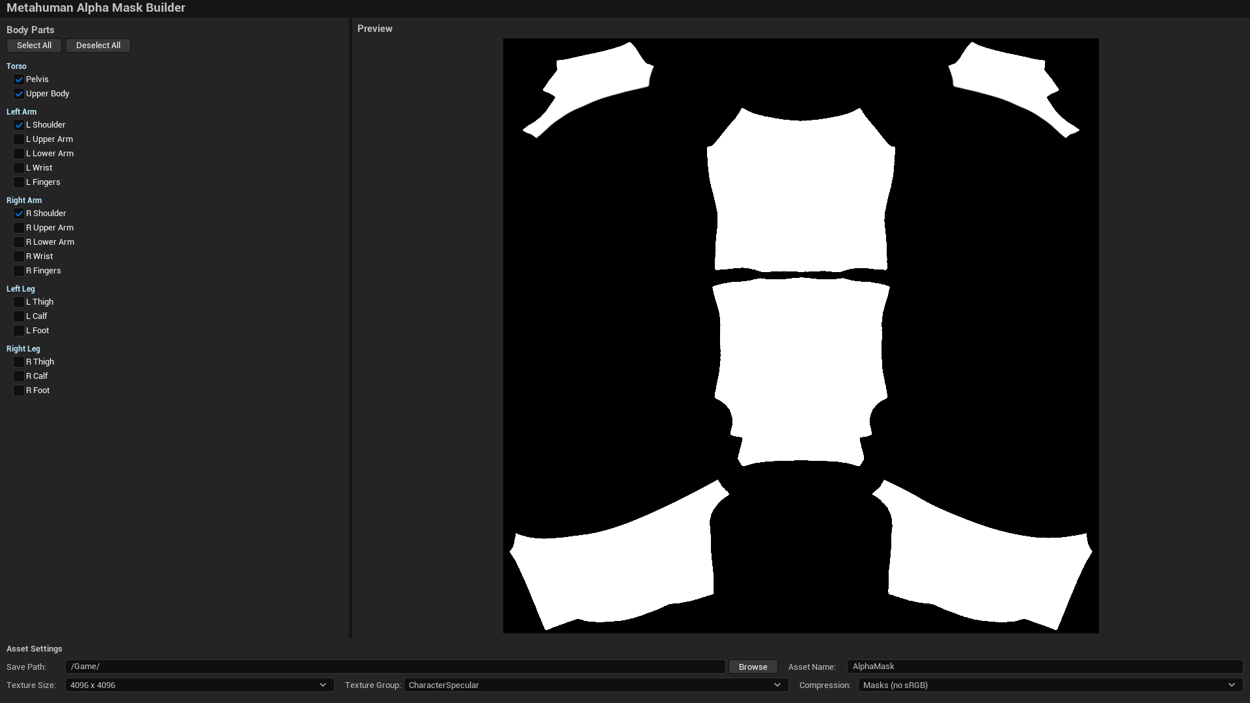Click the Save Path label
The height and width of the screenshot is (703, 1250).
(x=26, y=667)
